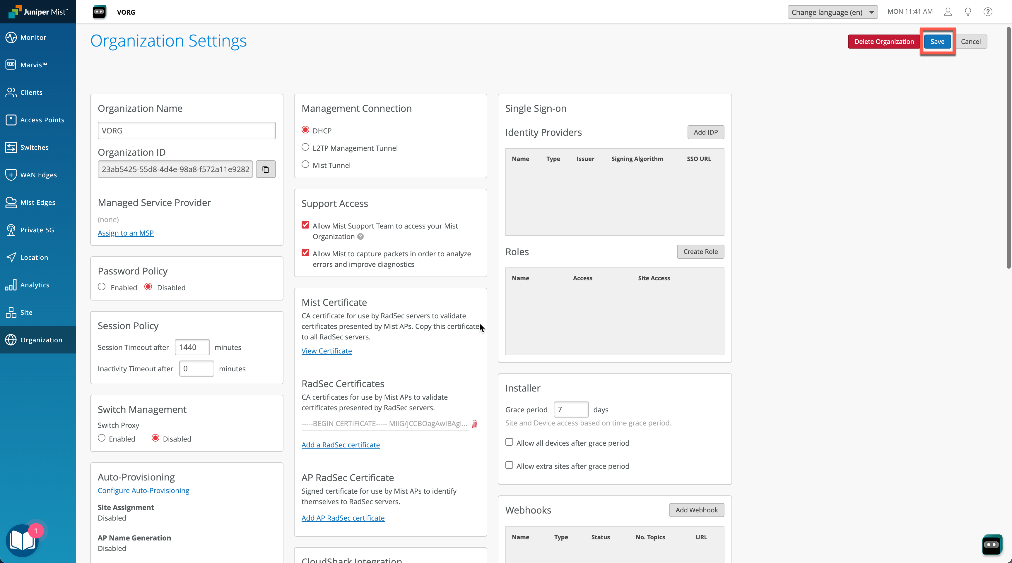Open the user account icon menu

click(x=948, y=12)
